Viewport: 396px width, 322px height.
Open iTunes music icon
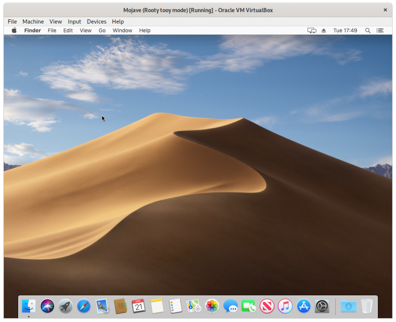point(285,306)
